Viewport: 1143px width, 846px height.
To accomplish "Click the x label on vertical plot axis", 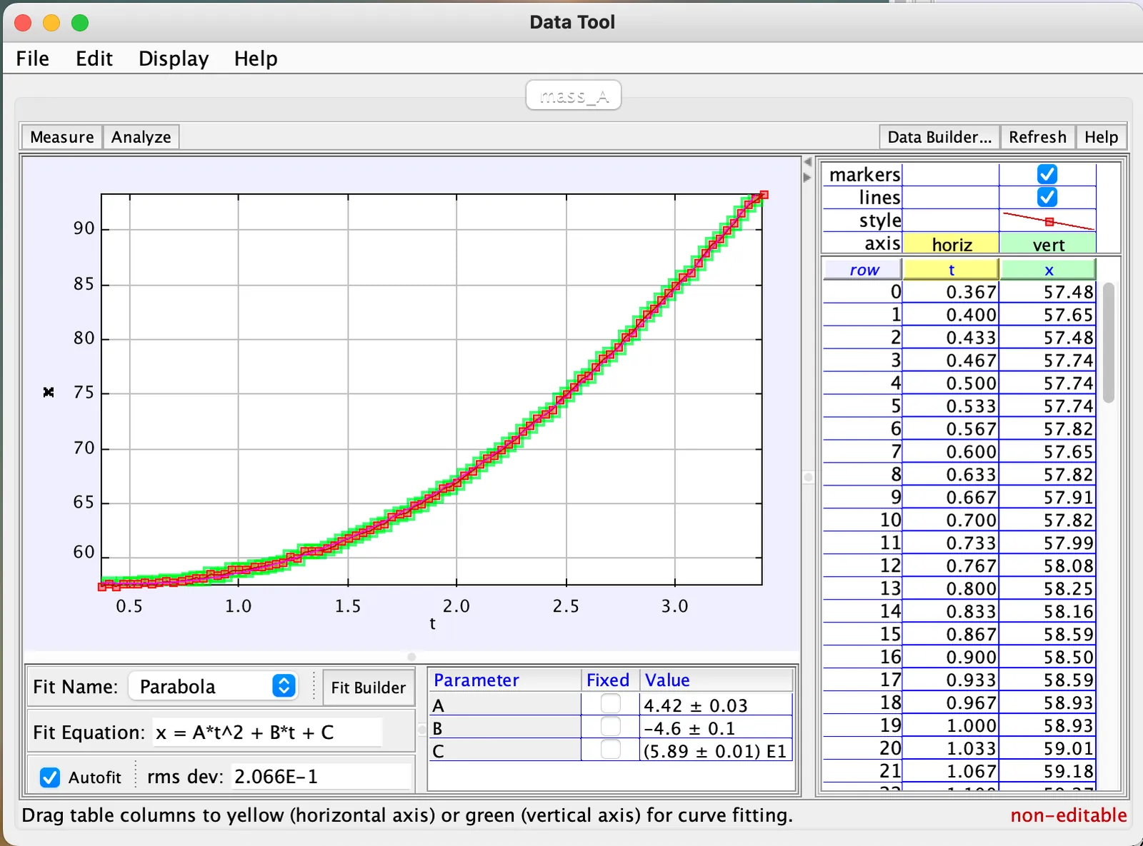I will (x=49, y=392).
